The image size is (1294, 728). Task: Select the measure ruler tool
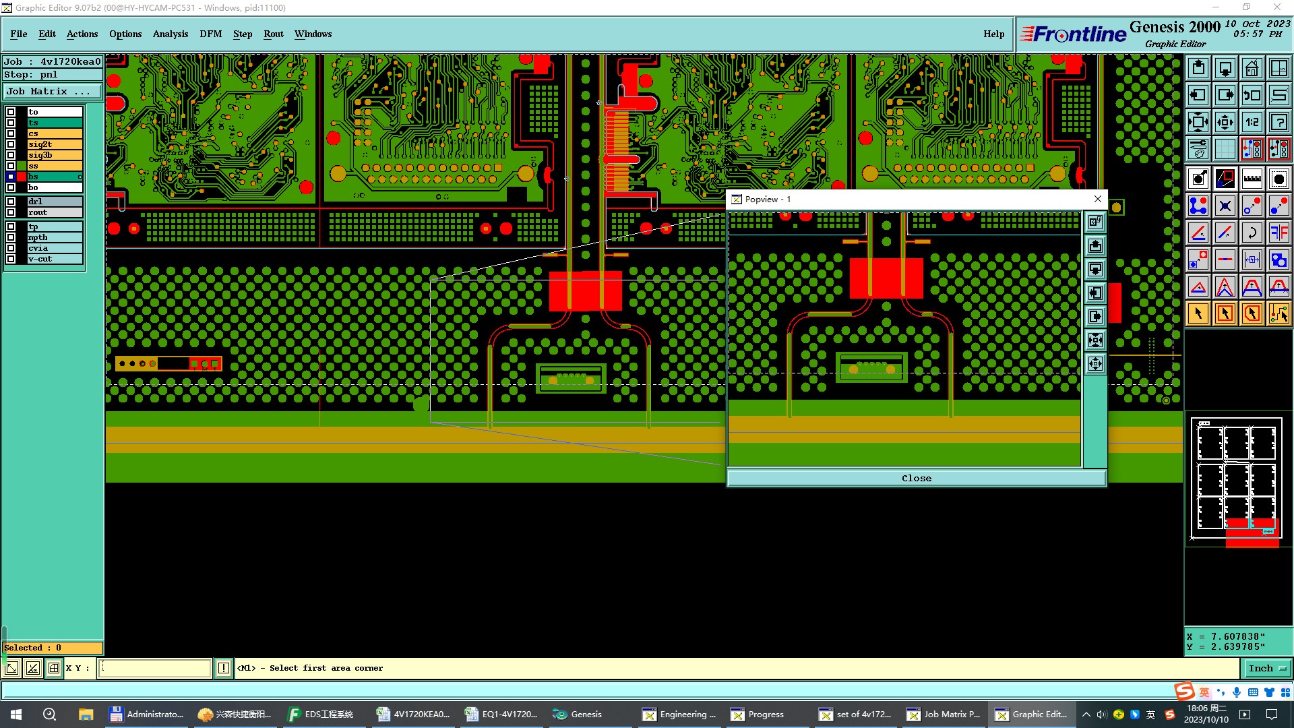point(1252,179)
